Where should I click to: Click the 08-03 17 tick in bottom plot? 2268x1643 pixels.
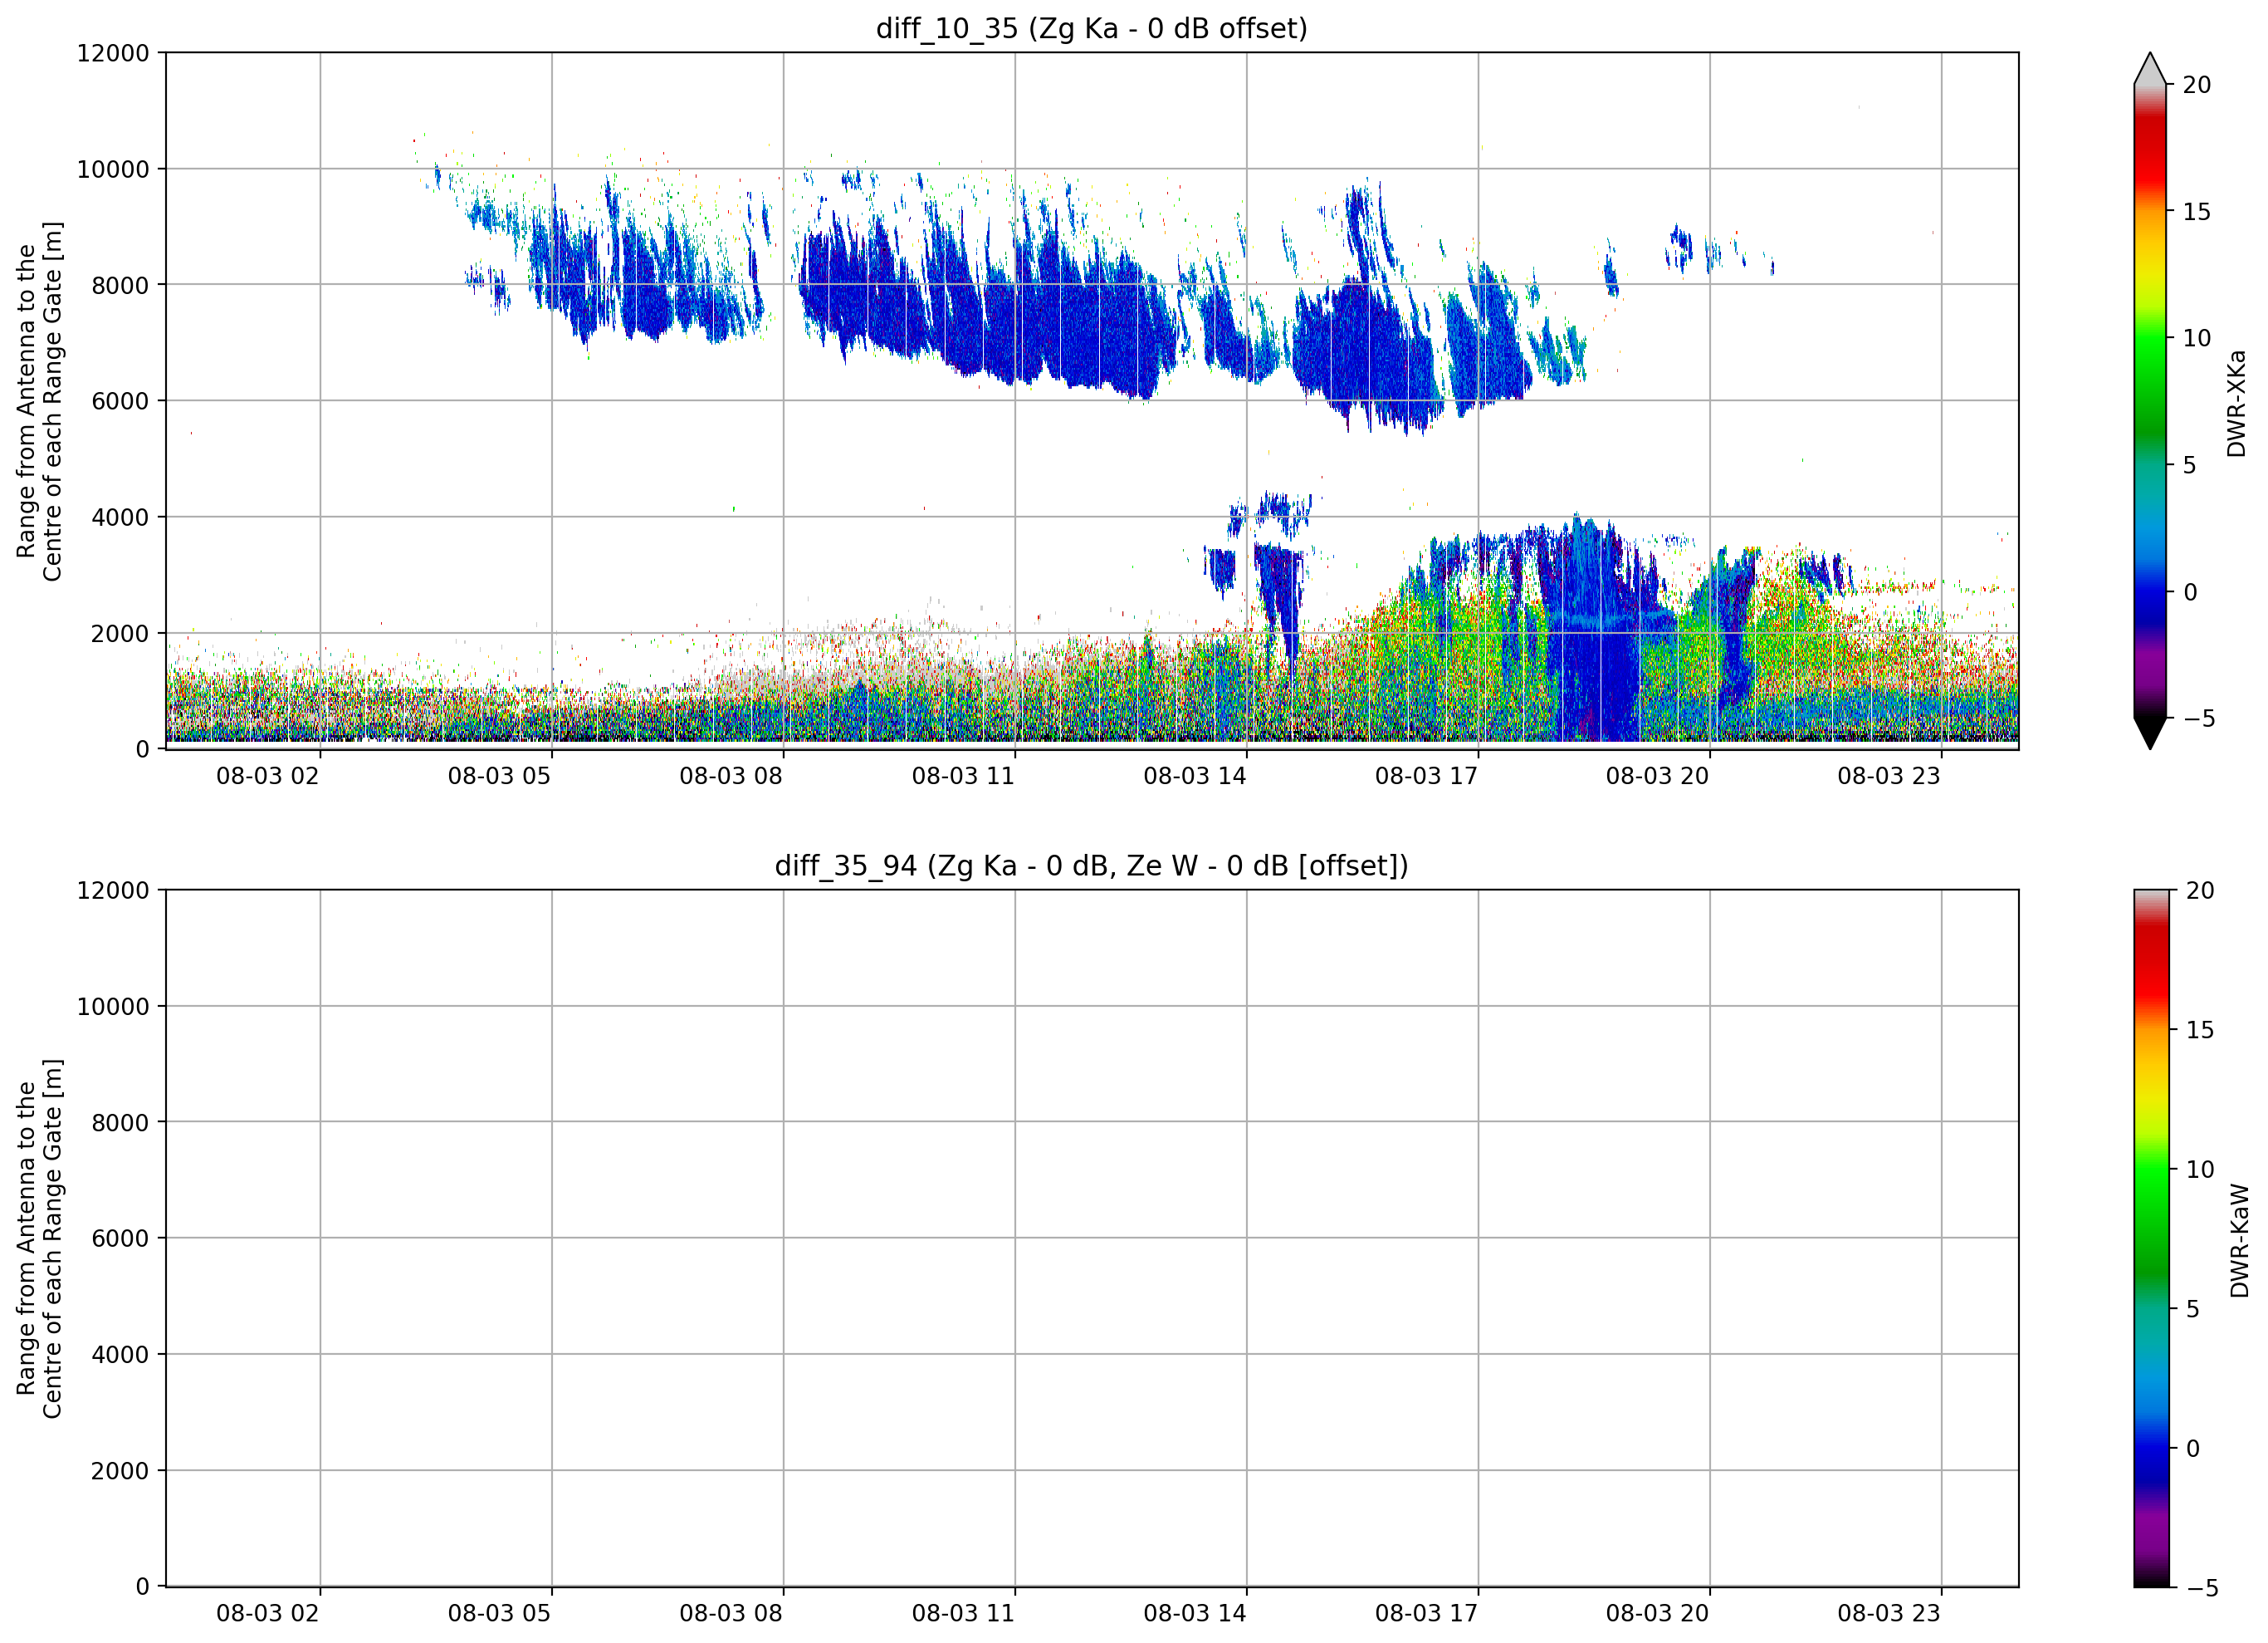(1426, 1613)
